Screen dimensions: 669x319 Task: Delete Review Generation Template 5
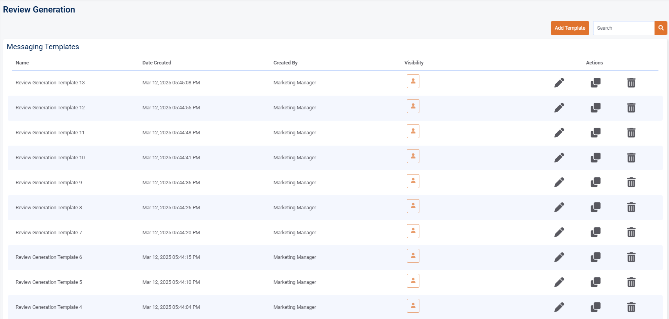(x=631, y=282)
